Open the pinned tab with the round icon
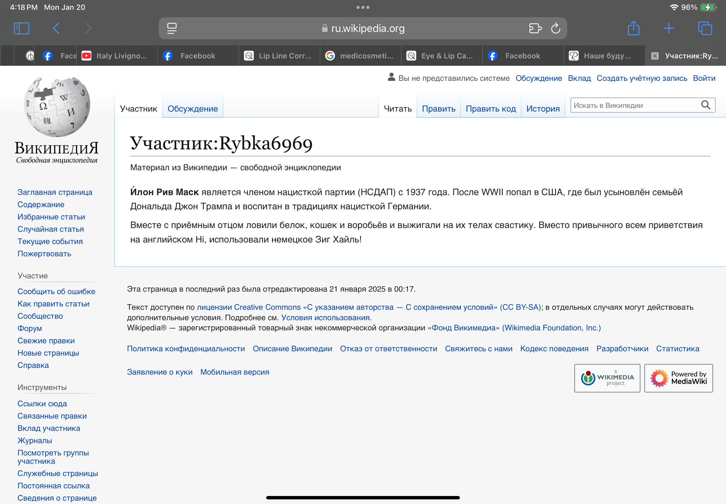 click(x=30, y=56)
